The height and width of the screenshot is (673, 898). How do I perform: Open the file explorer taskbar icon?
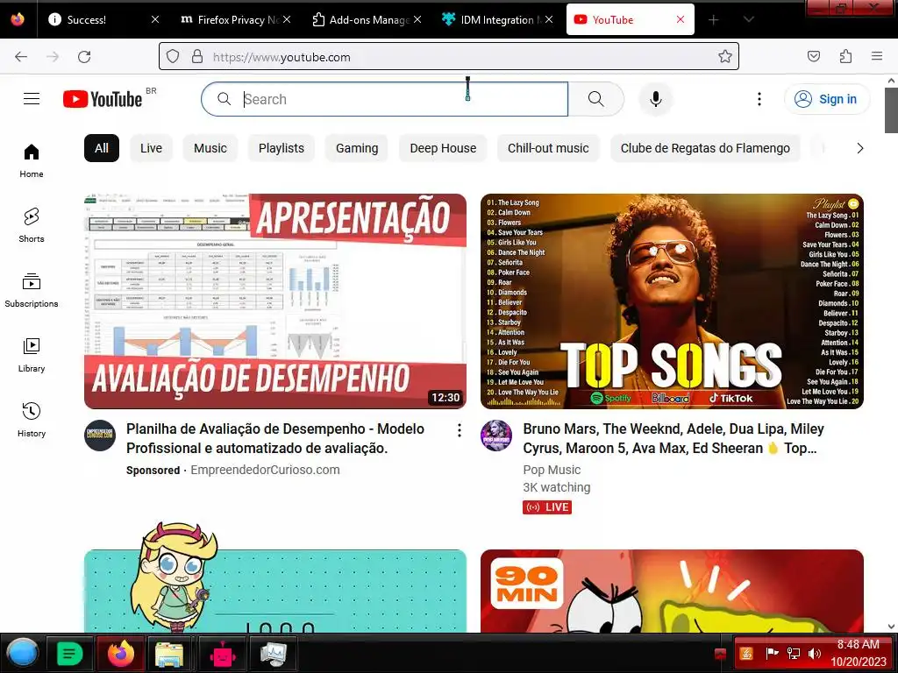click(169, 654)
